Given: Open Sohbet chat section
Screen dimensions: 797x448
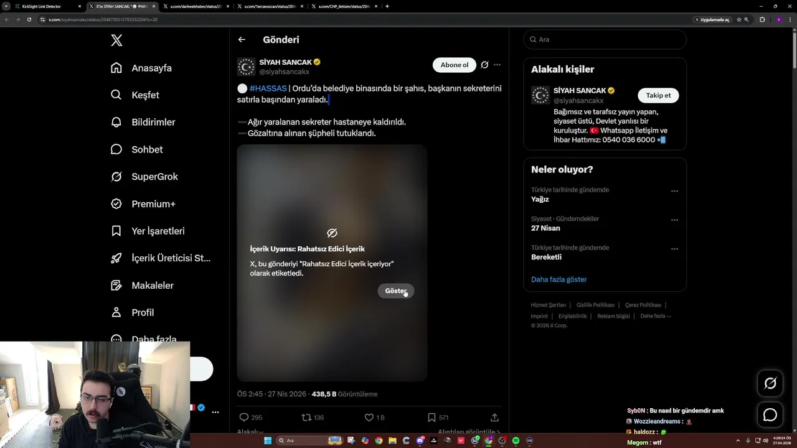Looking at the screenshot, I should [x=137, y=149].
